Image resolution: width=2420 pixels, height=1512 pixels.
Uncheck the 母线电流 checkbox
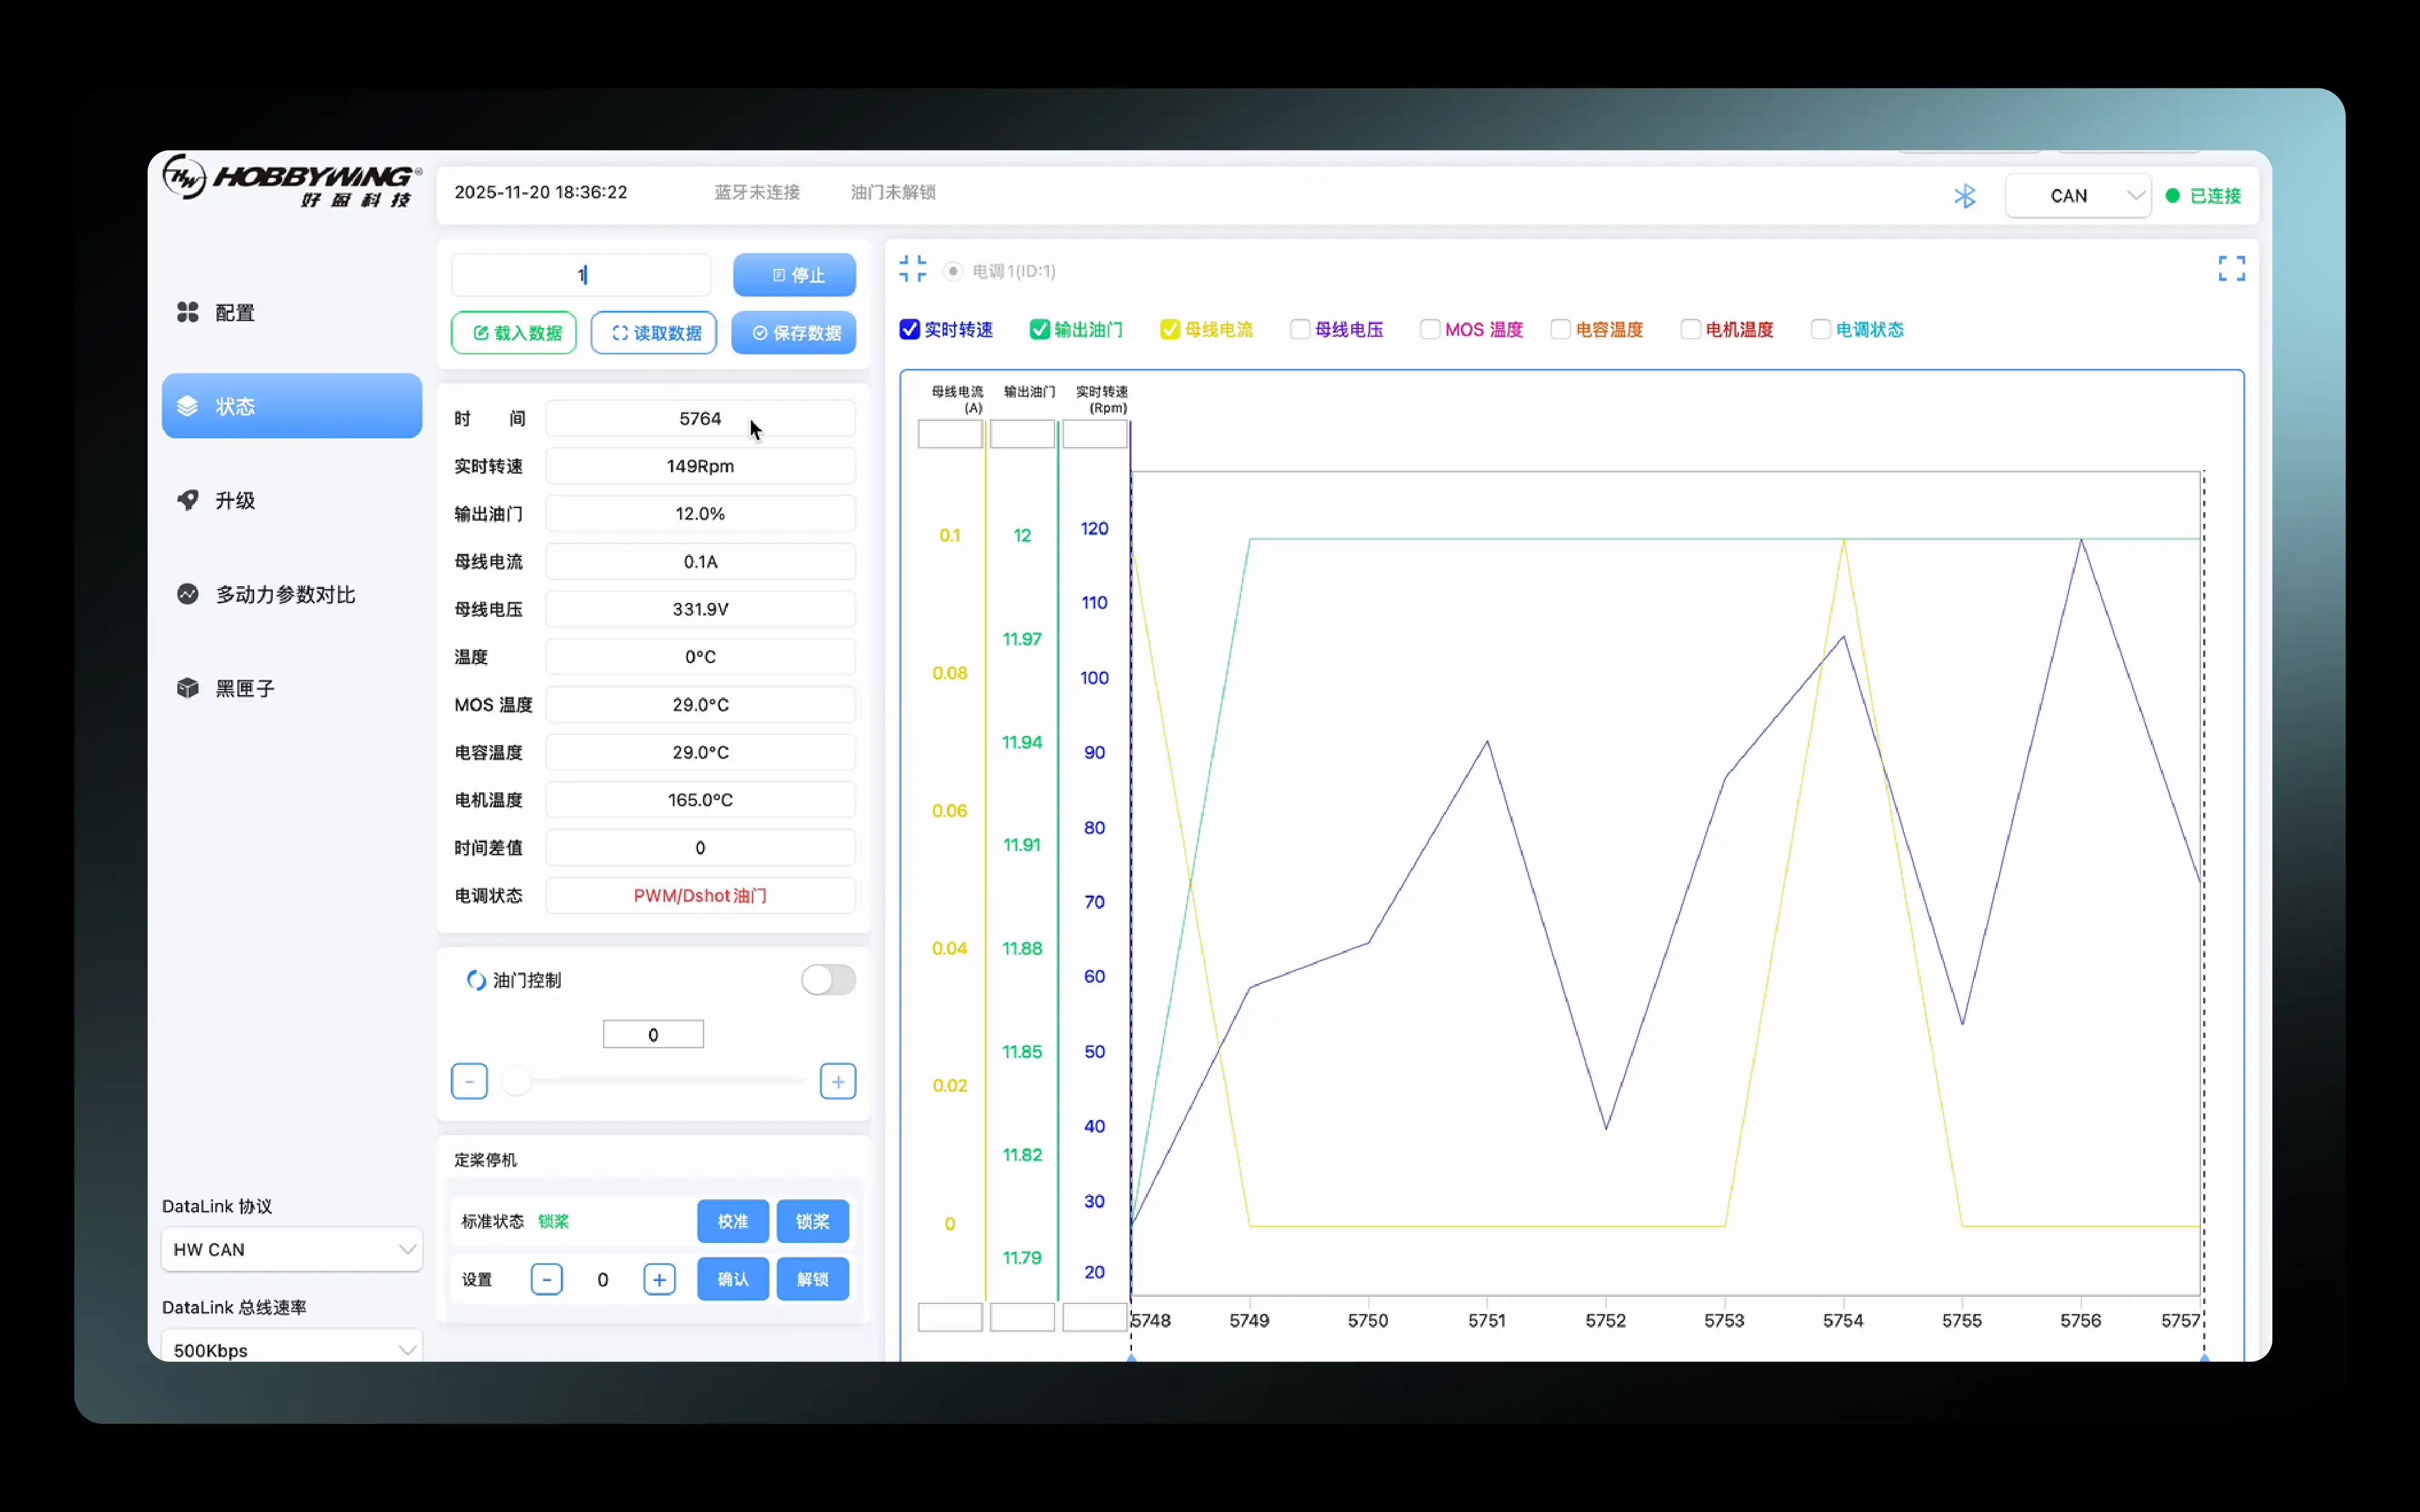[x=1169, y=329]
